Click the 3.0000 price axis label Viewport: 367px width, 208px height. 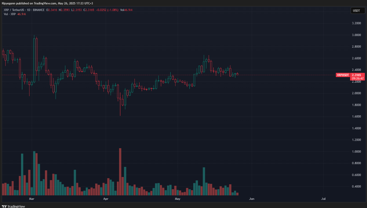(356, 35)
